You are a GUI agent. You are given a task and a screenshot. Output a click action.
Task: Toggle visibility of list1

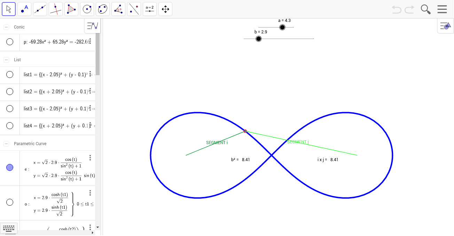(x=10, y=74)
